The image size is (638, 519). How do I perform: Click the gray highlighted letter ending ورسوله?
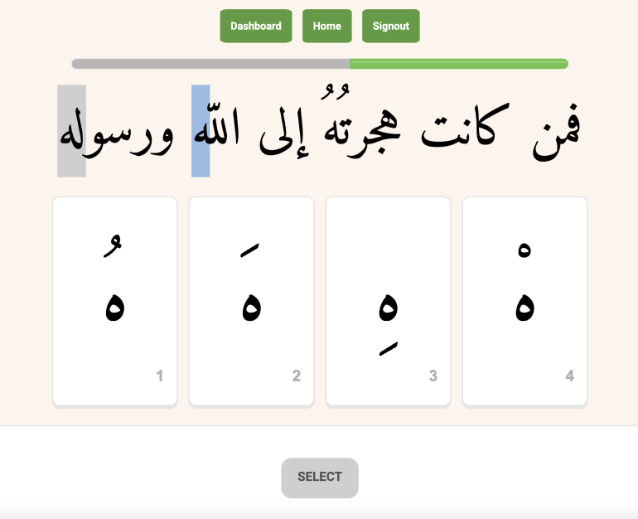tap(71, 131)
